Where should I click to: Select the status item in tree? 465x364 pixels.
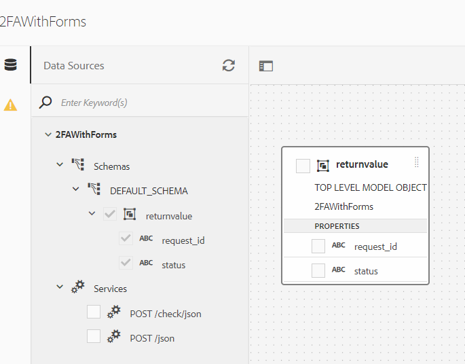(x=173, y=265)
